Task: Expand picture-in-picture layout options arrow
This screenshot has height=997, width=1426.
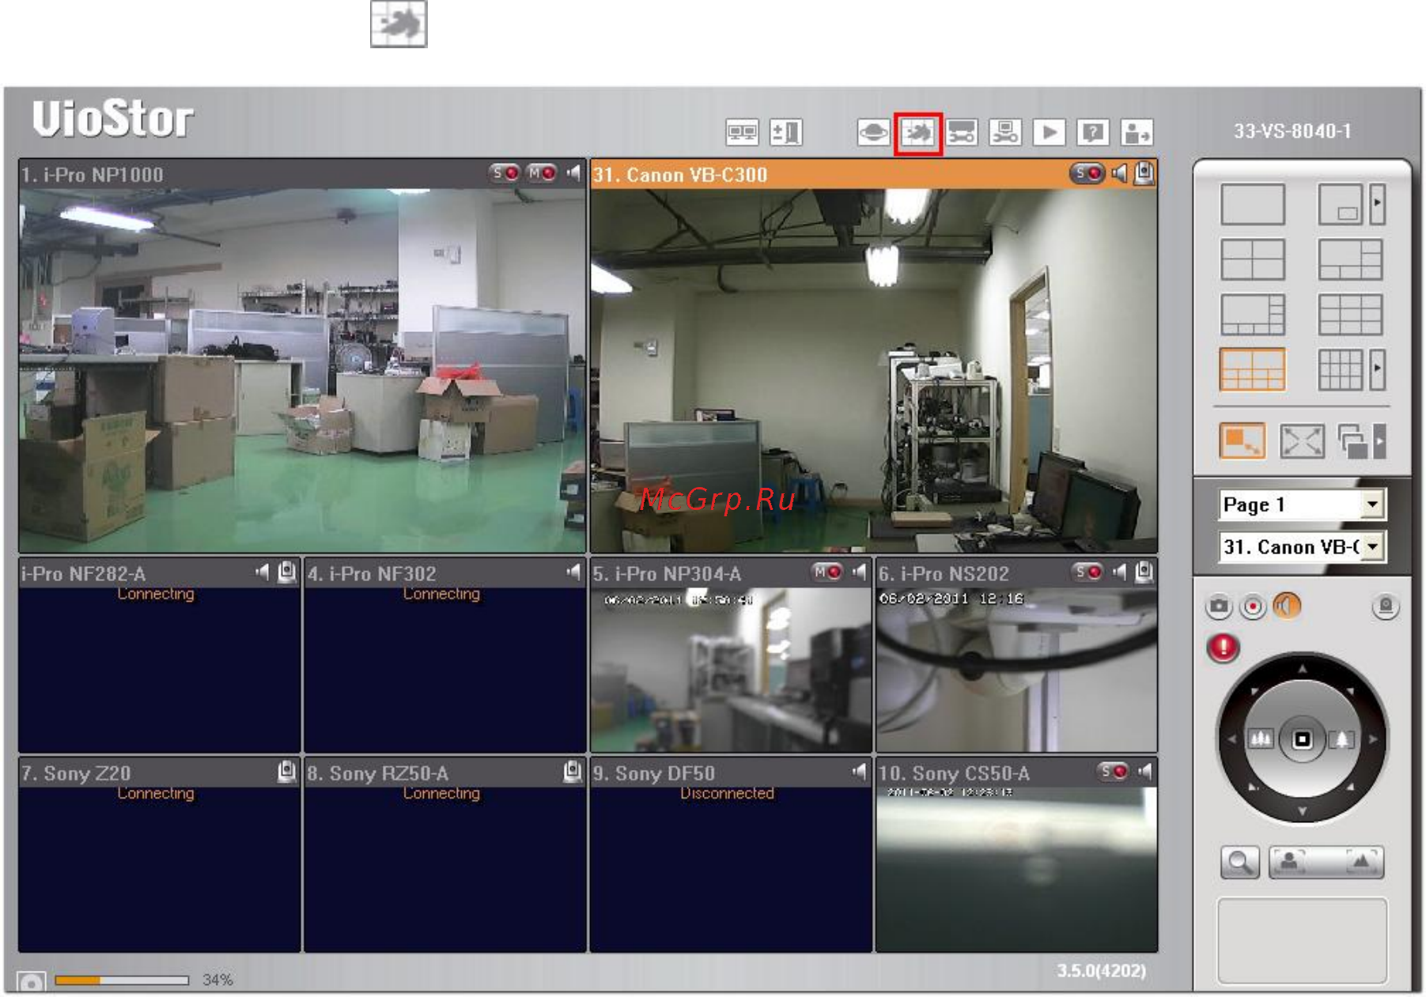Action: [x=1377, y=204]
